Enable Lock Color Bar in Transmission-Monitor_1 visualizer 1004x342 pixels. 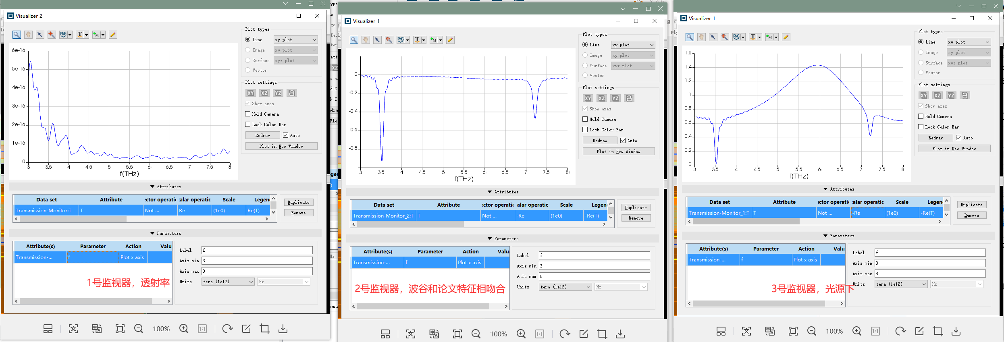921,127
